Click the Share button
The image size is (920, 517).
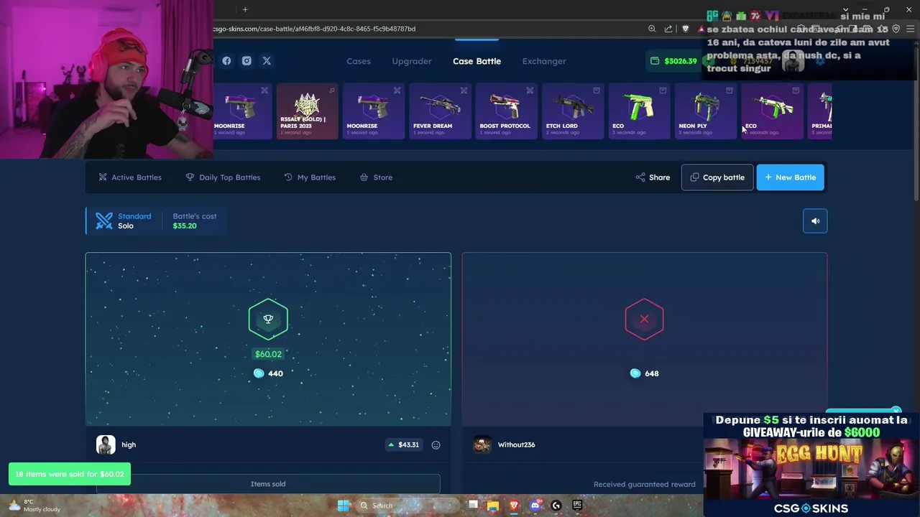coord(653,177)
